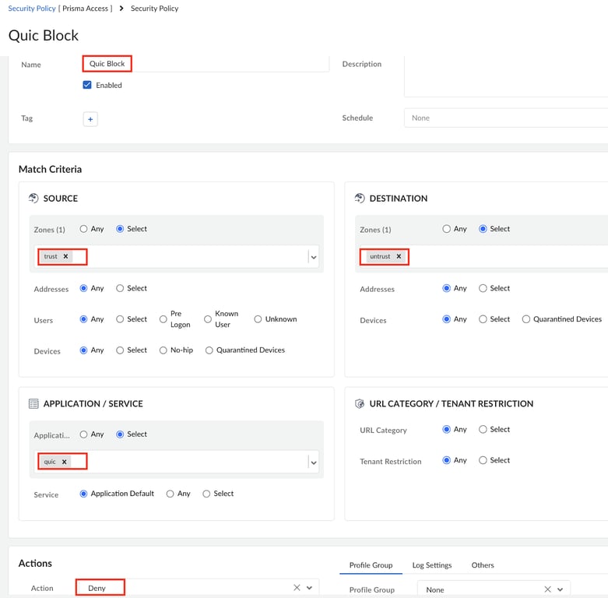608x598 pixels.
Task: Remove the trust zone chip
Action: [x=65, y=256]
